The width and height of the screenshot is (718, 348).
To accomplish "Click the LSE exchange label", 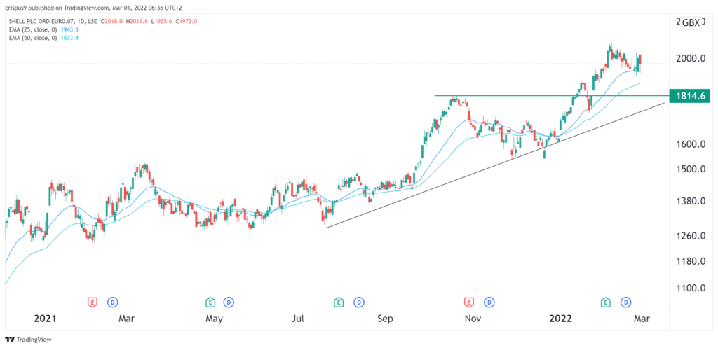I will (x=94, y=21).
